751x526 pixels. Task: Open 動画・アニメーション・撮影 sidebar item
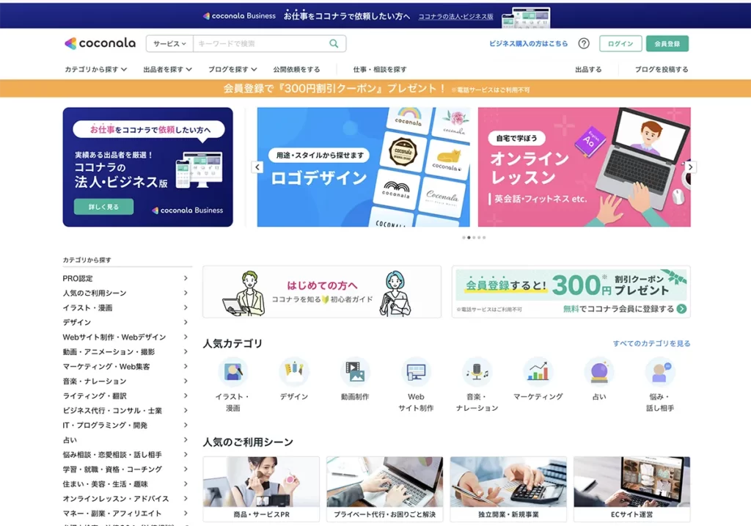[x=125, y=352]
